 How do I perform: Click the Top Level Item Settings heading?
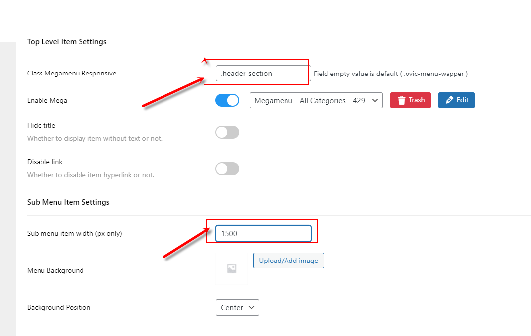click(x=67, y=42)
